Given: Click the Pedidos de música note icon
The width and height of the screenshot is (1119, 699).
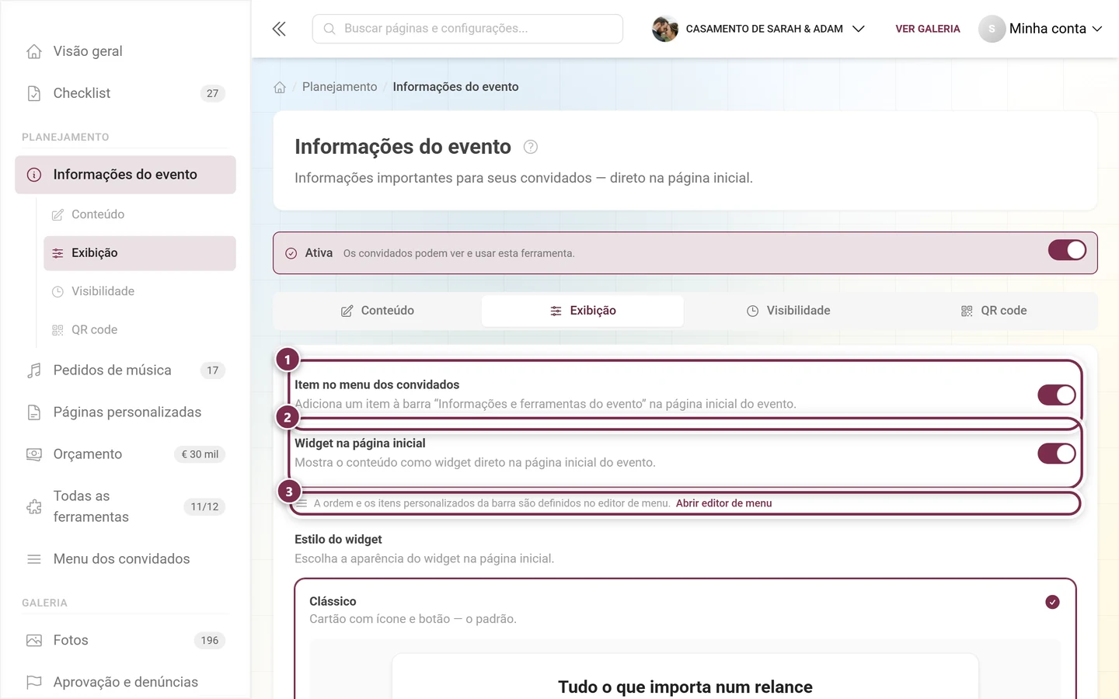Looking at the screenshot, I should (34, 370).
